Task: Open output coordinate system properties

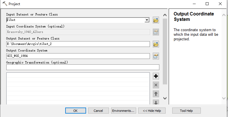Action: (156, 56)
